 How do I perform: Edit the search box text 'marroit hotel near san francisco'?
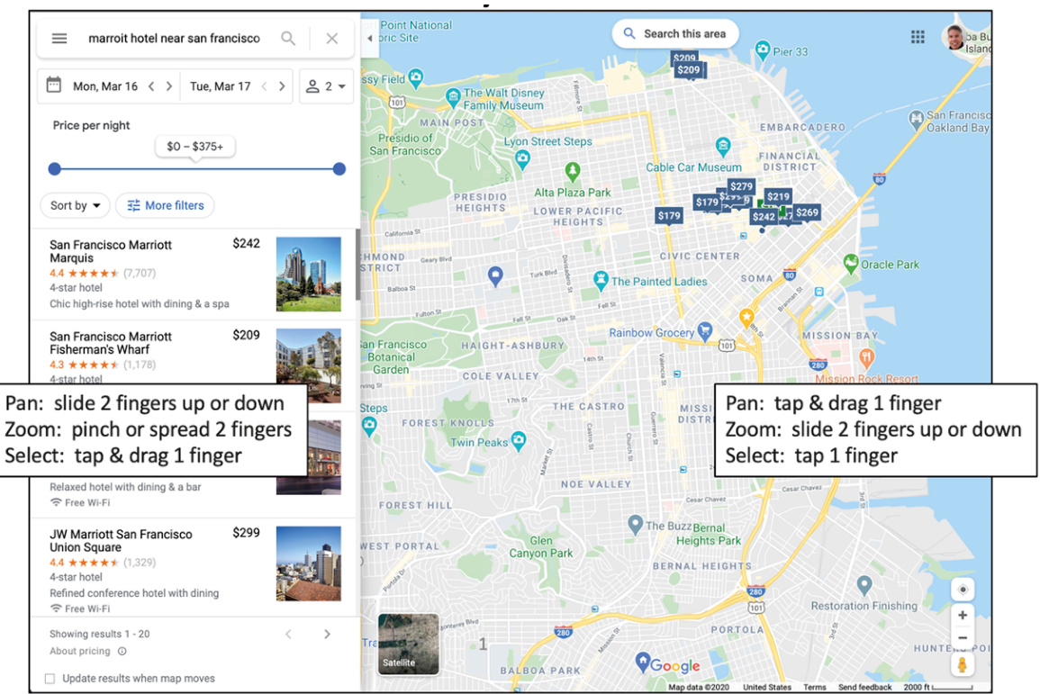click(x=175, y=39)
